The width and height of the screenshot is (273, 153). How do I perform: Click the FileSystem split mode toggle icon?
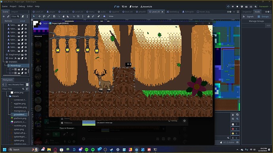27,84
